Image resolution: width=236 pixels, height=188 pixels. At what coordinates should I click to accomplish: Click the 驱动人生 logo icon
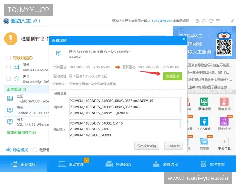pos(6,21)
